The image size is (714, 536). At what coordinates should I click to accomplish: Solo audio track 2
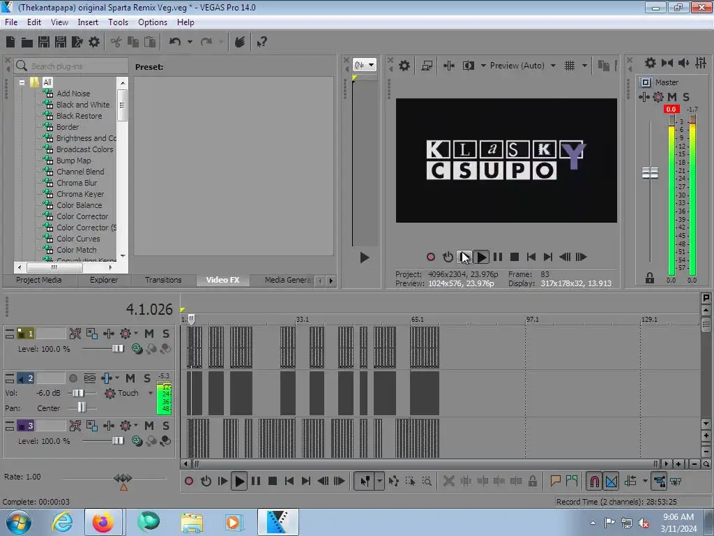tap(147, 378)
